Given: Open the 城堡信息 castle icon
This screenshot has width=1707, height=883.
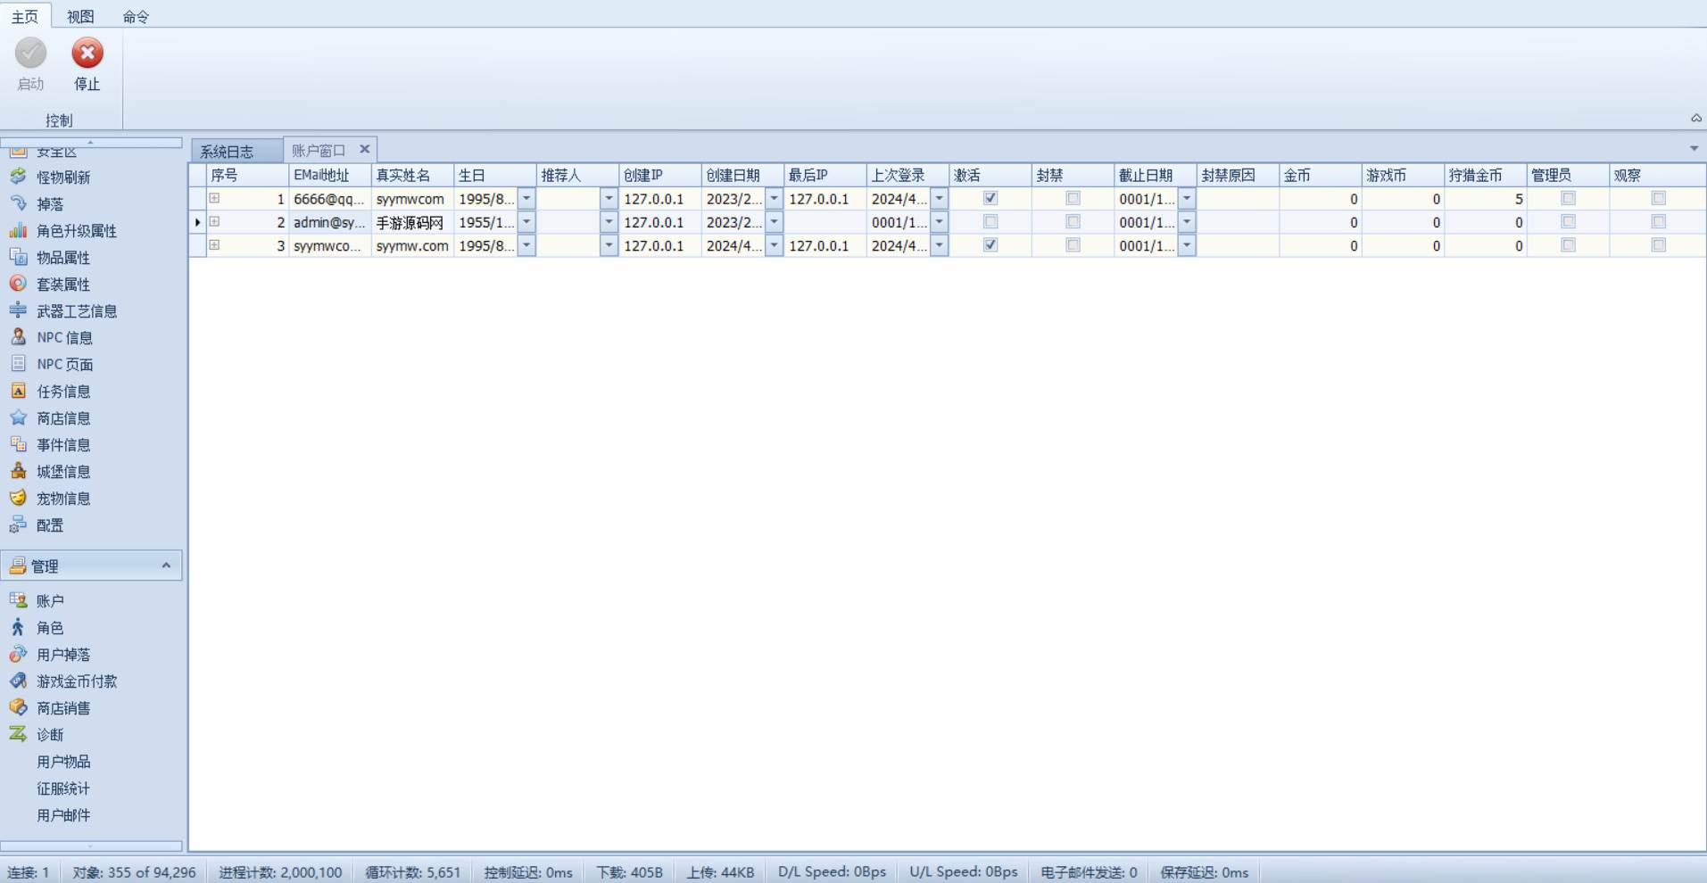Looking at the screenshot, I should [18, 471].
